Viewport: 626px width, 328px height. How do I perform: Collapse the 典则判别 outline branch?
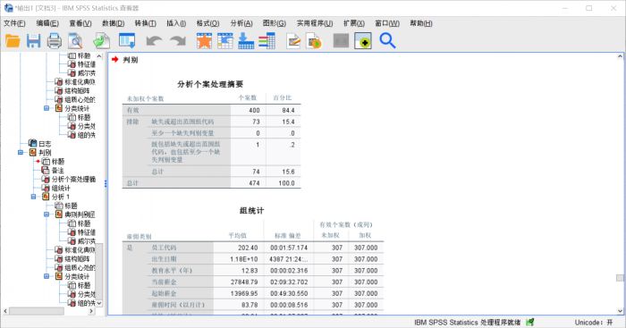47,214
